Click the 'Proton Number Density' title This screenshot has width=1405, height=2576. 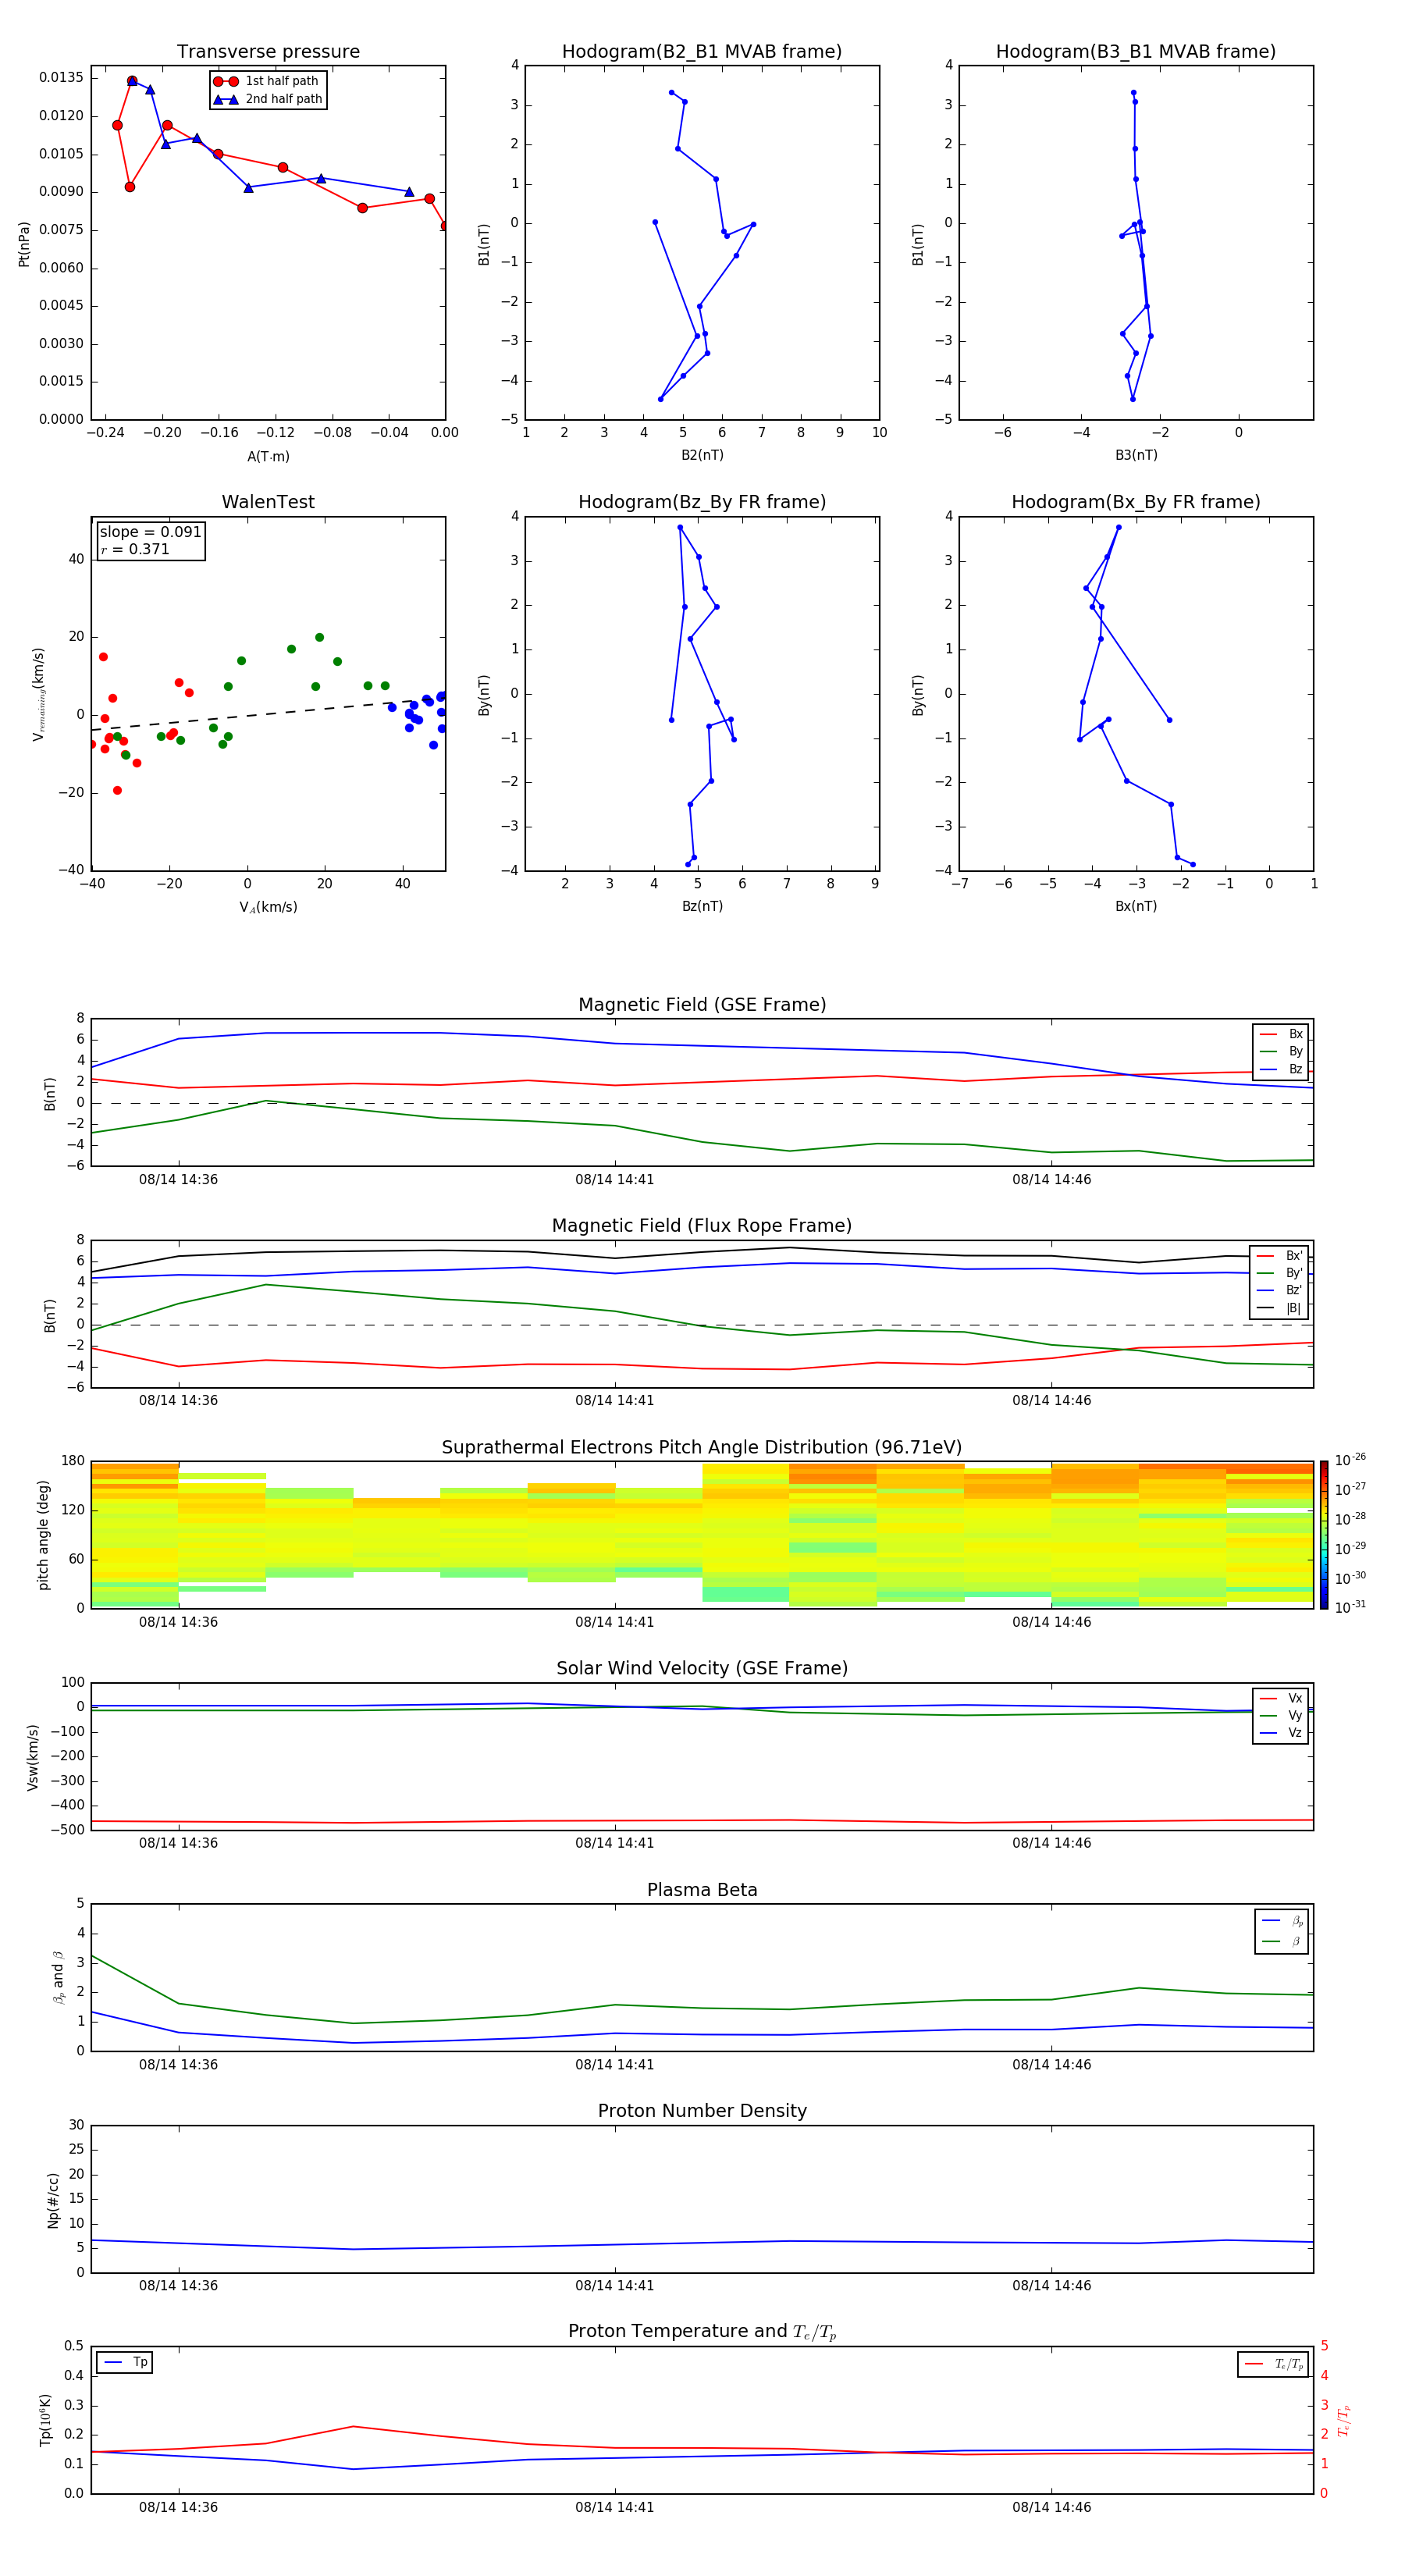coord(702,2111)
